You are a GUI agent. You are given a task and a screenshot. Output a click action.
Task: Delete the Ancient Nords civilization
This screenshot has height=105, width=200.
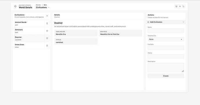(x=47, y=23)
